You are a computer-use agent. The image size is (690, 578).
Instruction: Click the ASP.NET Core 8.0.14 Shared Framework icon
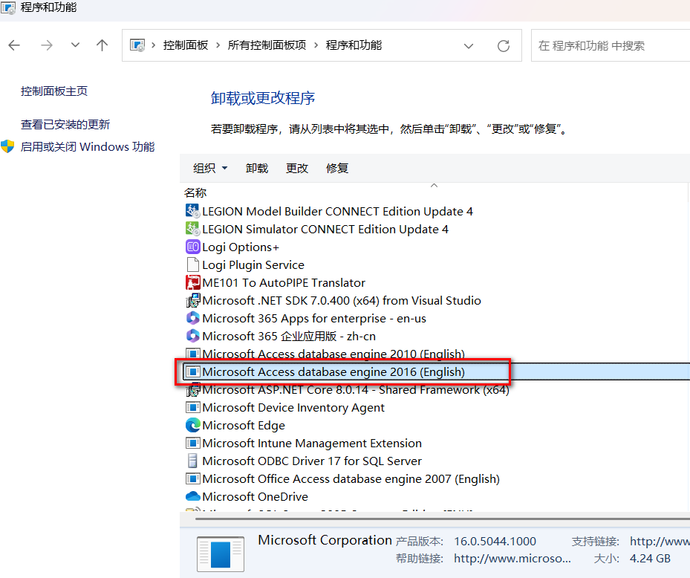[193, 389]
